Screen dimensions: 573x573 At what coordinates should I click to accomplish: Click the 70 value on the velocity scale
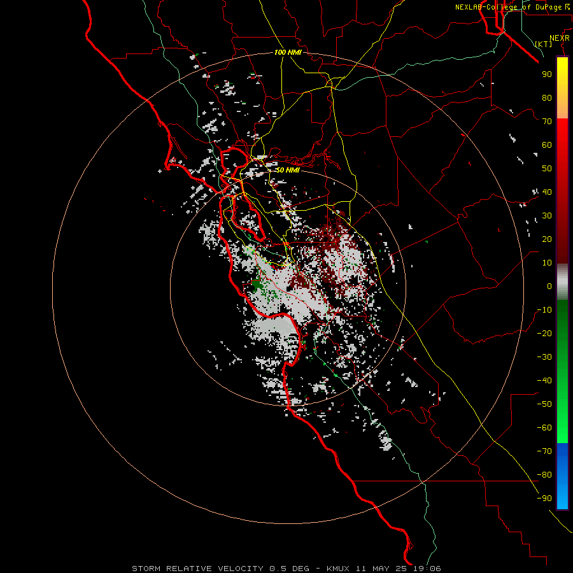click(x=547, y=122)
